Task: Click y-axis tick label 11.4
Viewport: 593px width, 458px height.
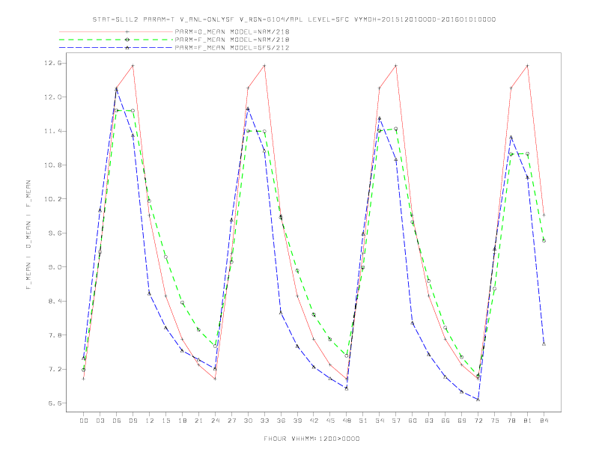Action: tap(52, 131)
